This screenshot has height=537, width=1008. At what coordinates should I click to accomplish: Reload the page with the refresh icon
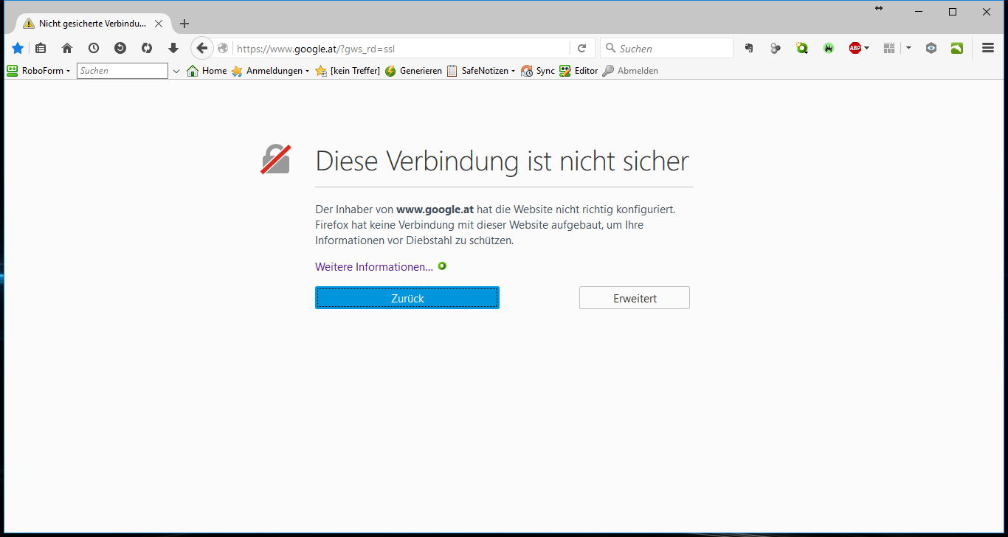(581, 48)
